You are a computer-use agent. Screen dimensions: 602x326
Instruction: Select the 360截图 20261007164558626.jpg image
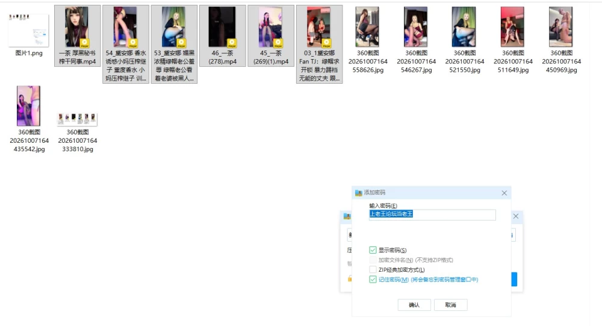[x=367, y=27]
